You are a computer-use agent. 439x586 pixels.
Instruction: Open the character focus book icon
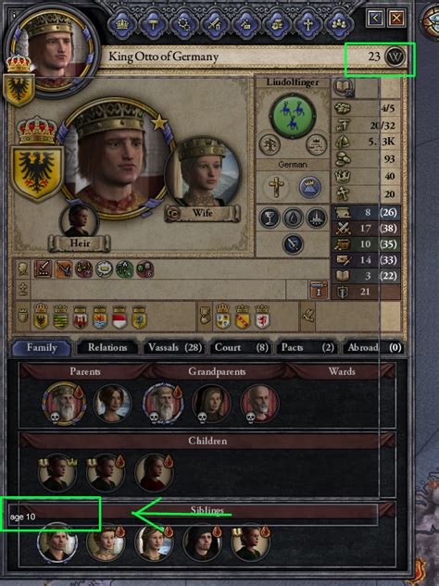(x=343, y=87)
